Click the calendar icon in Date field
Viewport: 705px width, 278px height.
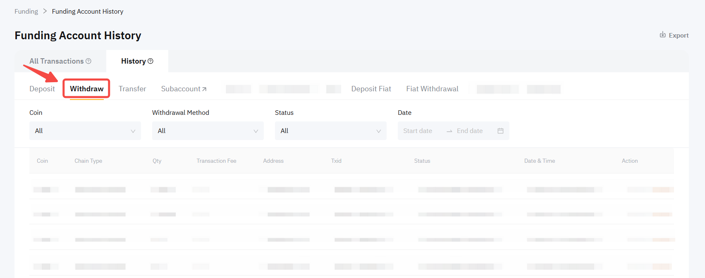[500, 131]
